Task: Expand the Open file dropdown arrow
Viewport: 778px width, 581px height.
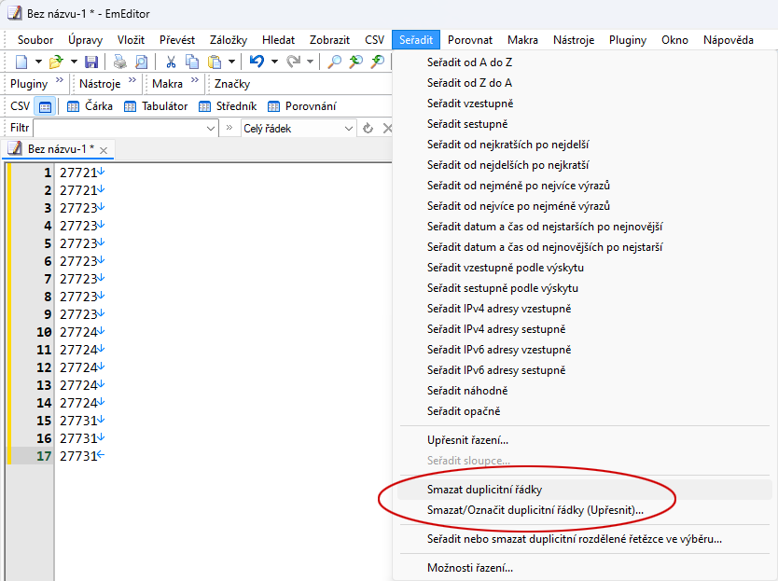Action: pos(74,62)
